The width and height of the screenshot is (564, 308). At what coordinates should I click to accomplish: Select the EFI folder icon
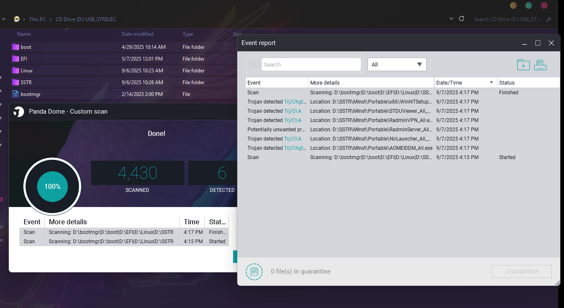click(16, 59)
